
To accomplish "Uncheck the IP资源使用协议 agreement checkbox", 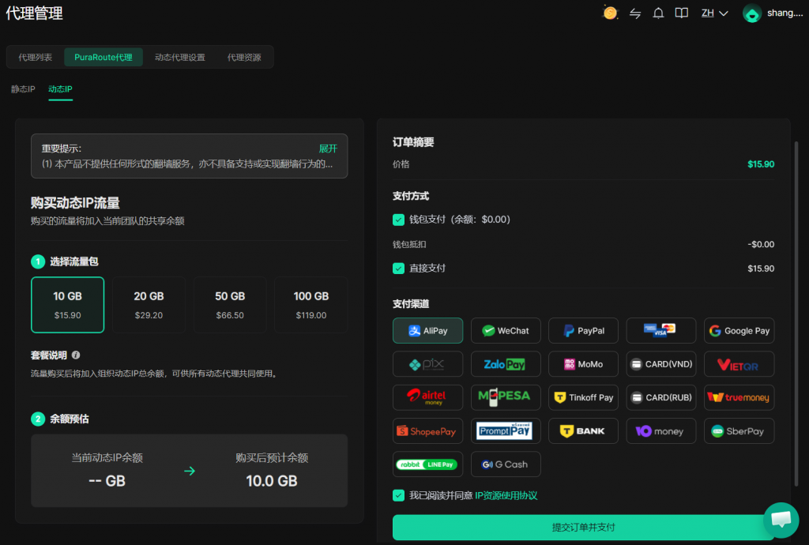I will pyautogui.click(x=398, y=495).
